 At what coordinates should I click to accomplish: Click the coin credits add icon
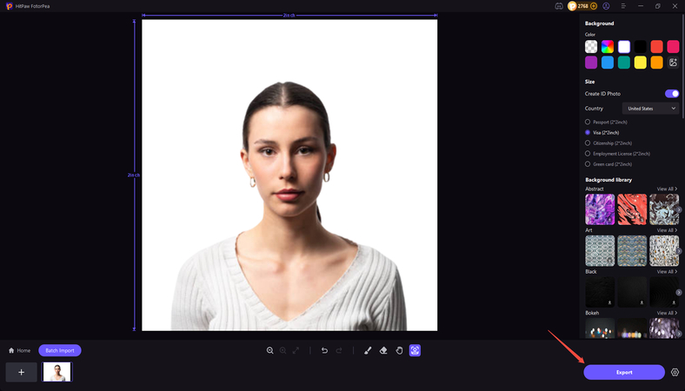click(594, 6)
